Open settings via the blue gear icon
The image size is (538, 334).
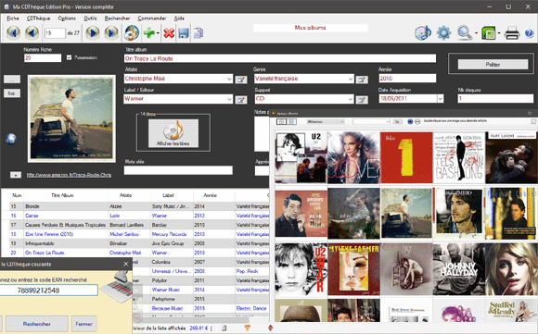click(443, 33)
